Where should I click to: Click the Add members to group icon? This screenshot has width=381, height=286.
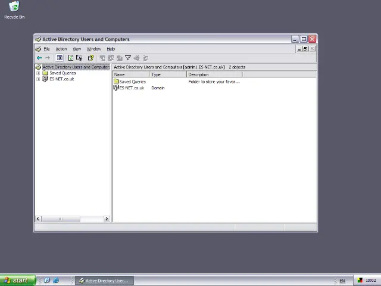[145, 58]
